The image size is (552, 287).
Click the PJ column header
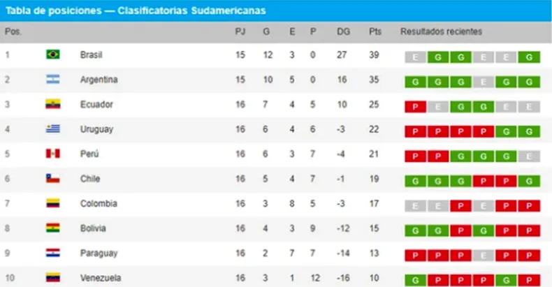(x=240, y=31)
